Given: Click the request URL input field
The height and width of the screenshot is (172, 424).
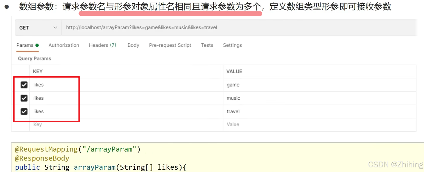Looking at the screenshot, I should point(239,28).
